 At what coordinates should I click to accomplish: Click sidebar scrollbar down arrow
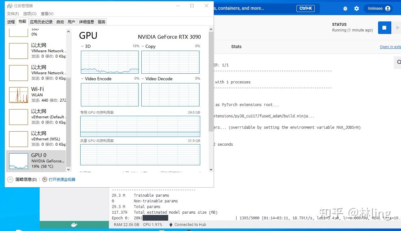pyautogui.click(x=69, y=169)
